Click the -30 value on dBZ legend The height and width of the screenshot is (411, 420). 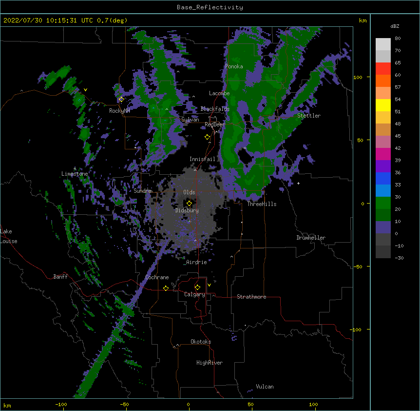(x=399, y=258)
